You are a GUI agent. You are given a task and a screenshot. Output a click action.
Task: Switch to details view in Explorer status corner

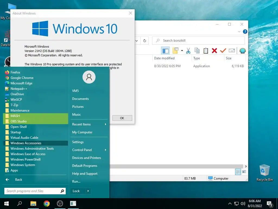[238, 172]
